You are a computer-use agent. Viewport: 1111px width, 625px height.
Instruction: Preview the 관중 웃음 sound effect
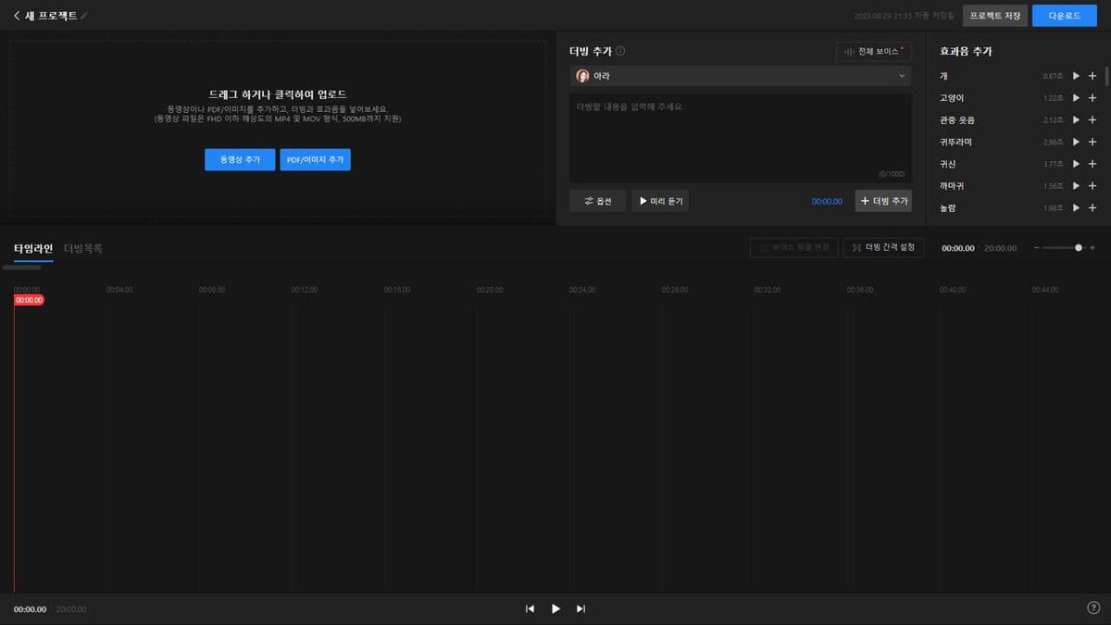1076,120
